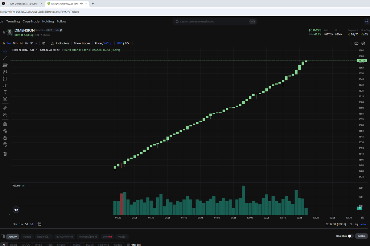The image size is (370, 246).
Task: Select the pattern drawing tool
Action: click(x=5, y=72)
